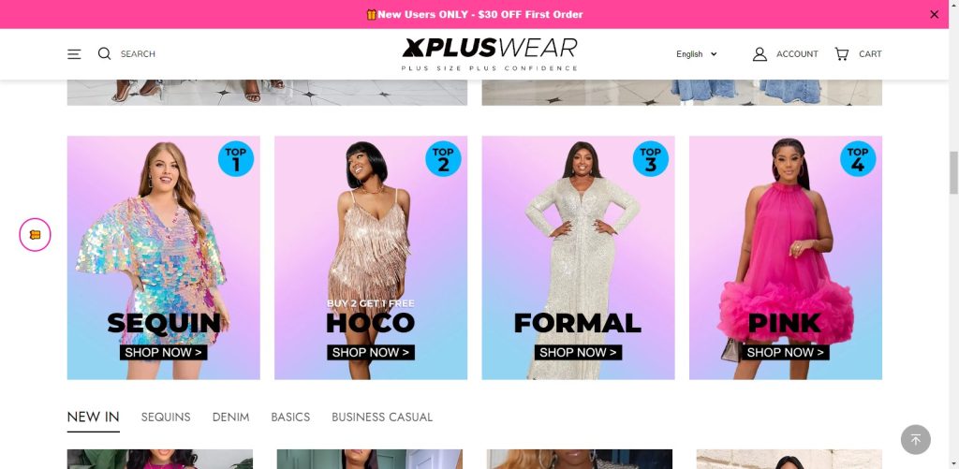Open the account user icon

tap(760, 53)
